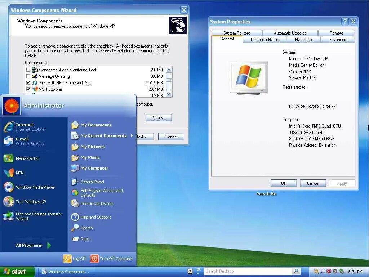
Task: Enable the Message Queuing component
Action: click(x=28, y=76)
